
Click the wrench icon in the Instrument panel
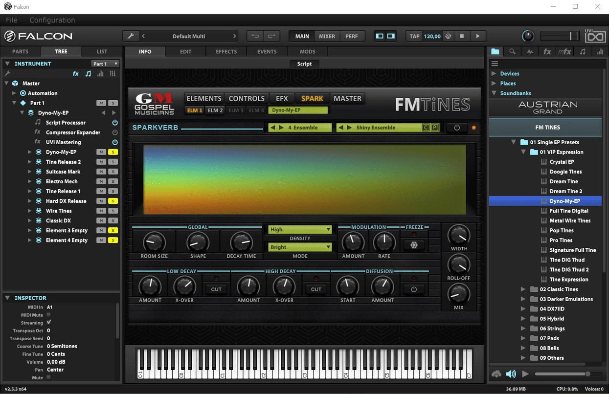(x=7, y=73)
